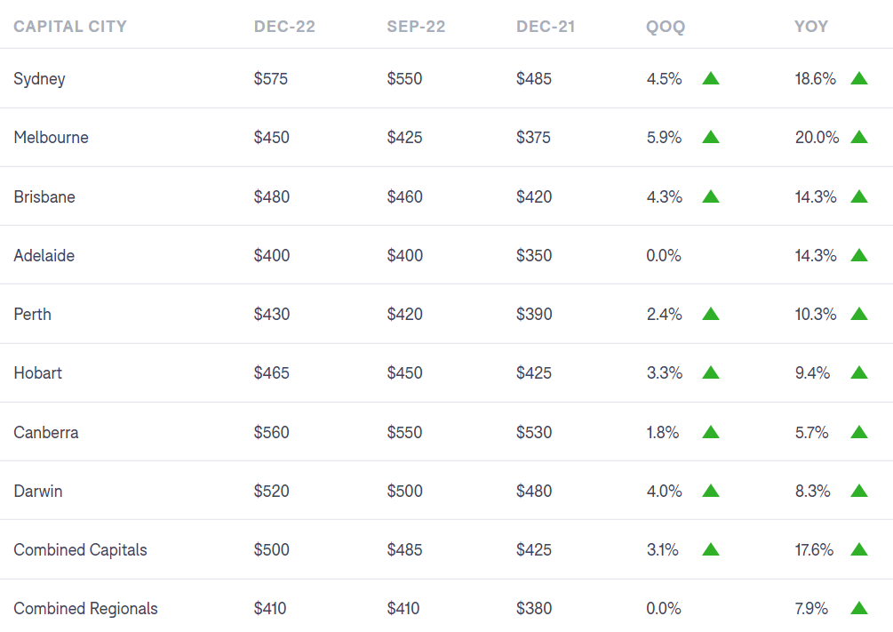Screen dimensions: 893x632
Task: Select the YOY column header
Action: pyautogui.click(x=811, y=27)
